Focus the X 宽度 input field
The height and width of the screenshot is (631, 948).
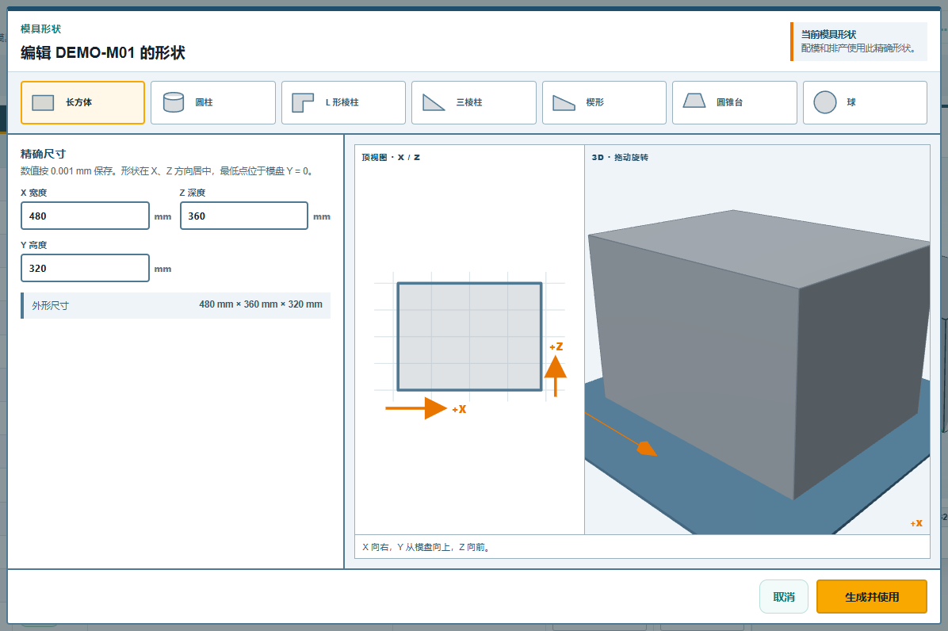pos(86,216)
